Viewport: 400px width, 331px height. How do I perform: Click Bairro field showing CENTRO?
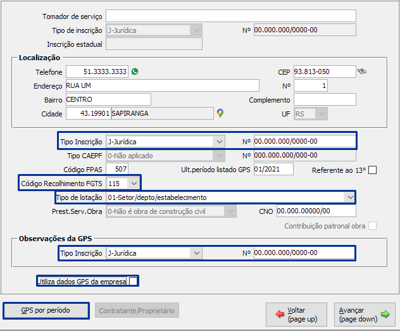pyautogui.click(x=108, y=99)
